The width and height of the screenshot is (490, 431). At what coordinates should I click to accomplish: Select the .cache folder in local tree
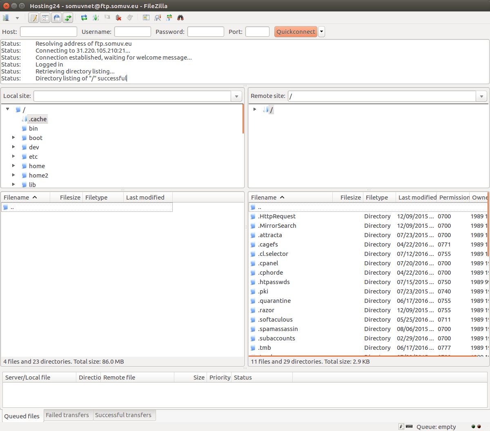tap(38, 119)
